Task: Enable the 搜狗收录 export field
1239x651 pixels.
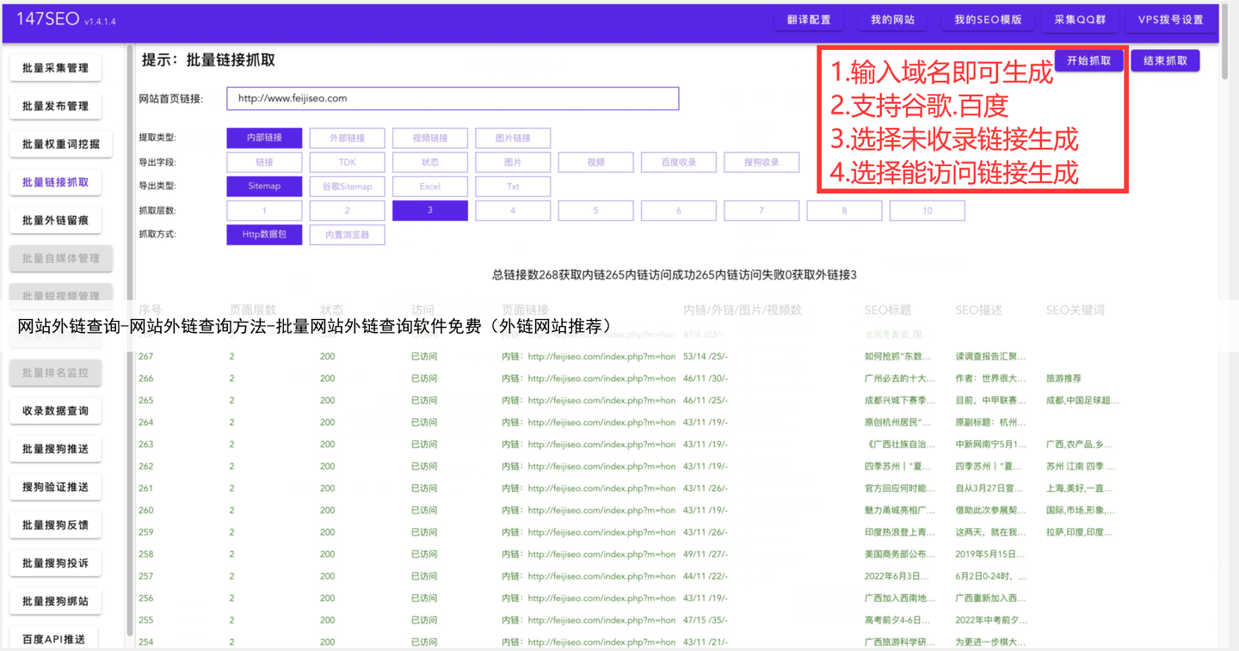Action: tap(761, 162)
